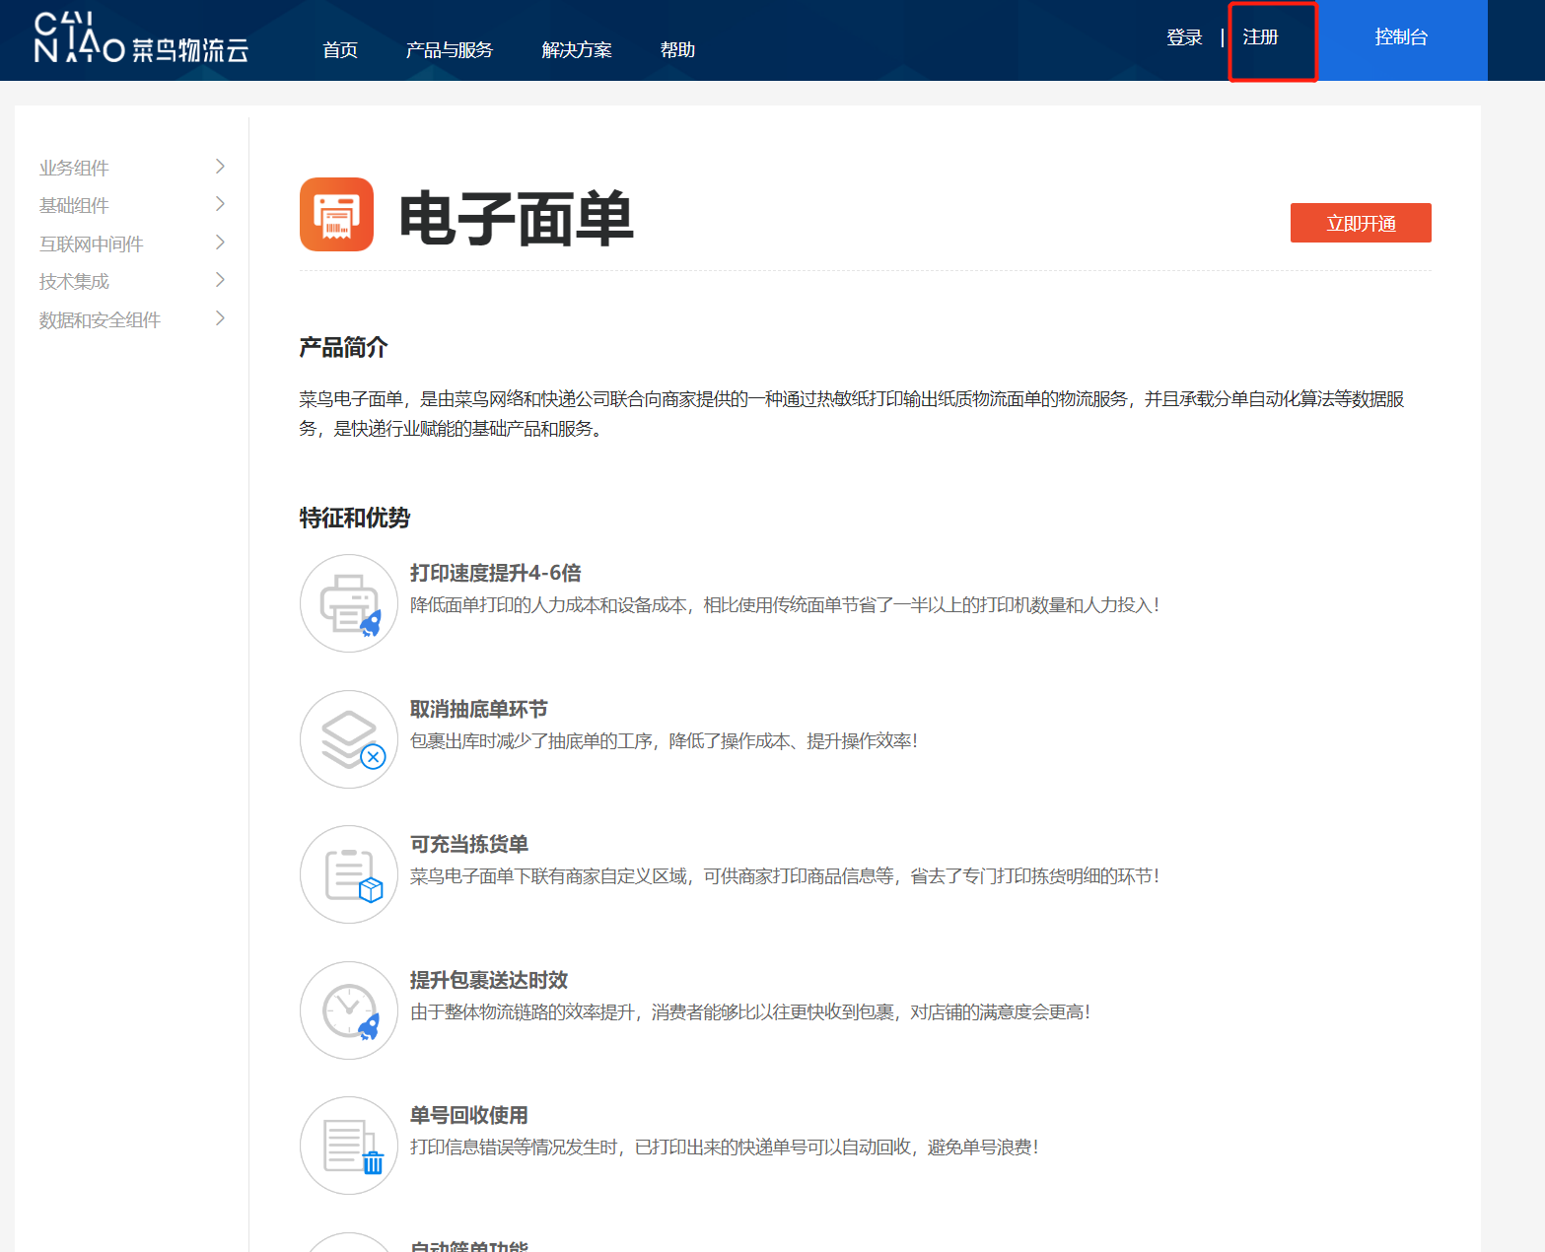Click the Cainiao 菜鸟物流云 logo
This screenshot has width=1545, height=1252.
coord(141,38)
